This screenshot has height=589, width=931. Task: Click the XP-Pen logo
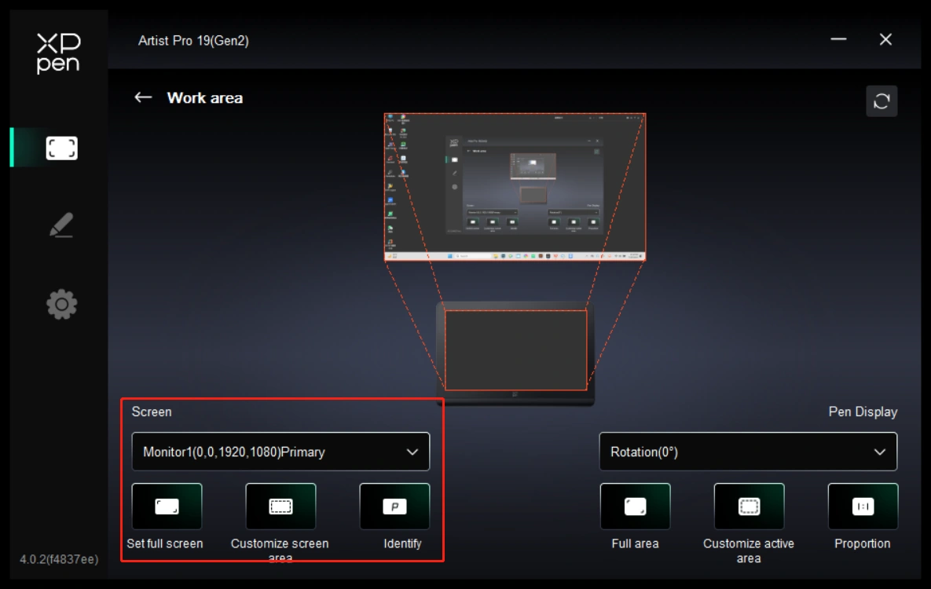[x=58, y=53]
